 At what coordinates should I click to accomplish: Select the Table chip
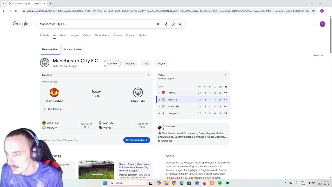pyautogui.click(x=146, y=64)
